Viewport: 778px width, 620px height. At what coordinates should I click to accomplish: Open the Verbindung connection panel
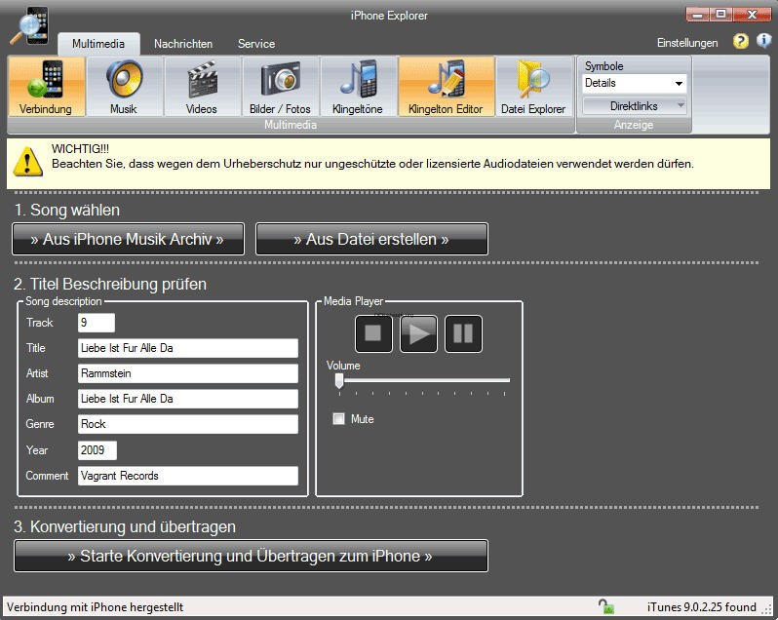pyautogui.click(x=46, y=87)
